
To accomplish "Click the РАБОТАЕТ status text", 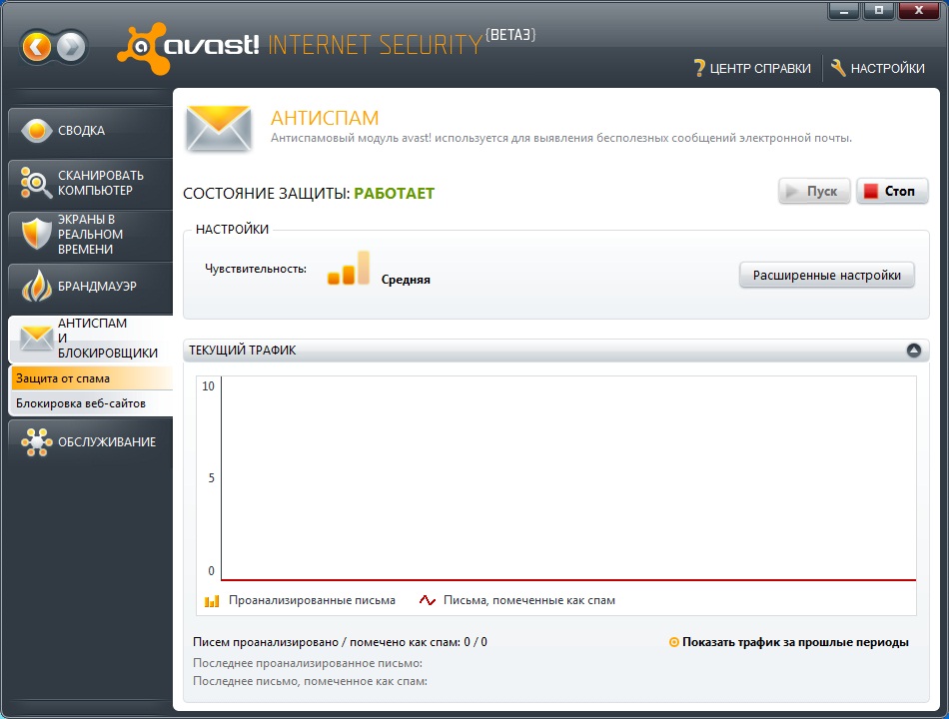I will click(394, 193).
